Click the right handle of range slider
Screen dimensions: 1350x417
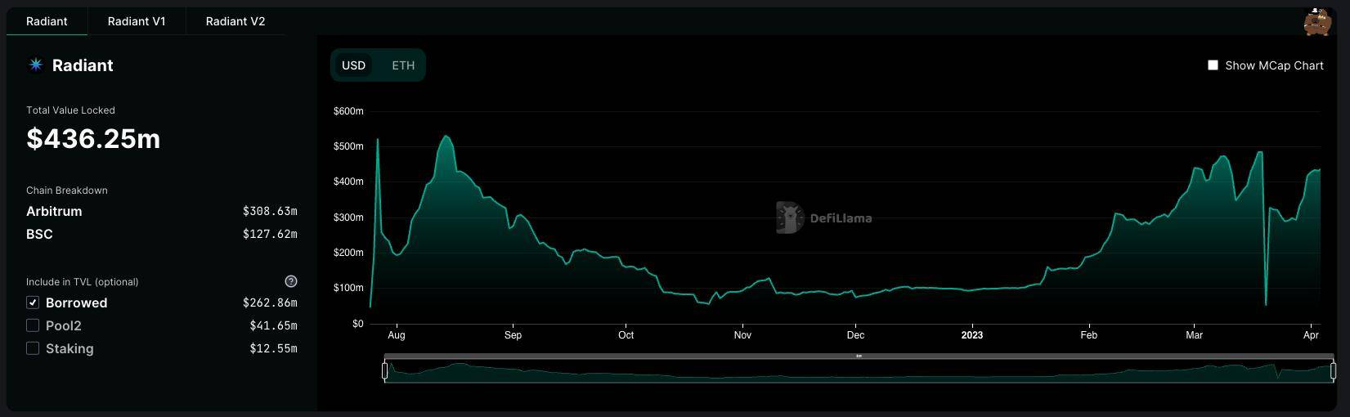tap(1333, 370)
